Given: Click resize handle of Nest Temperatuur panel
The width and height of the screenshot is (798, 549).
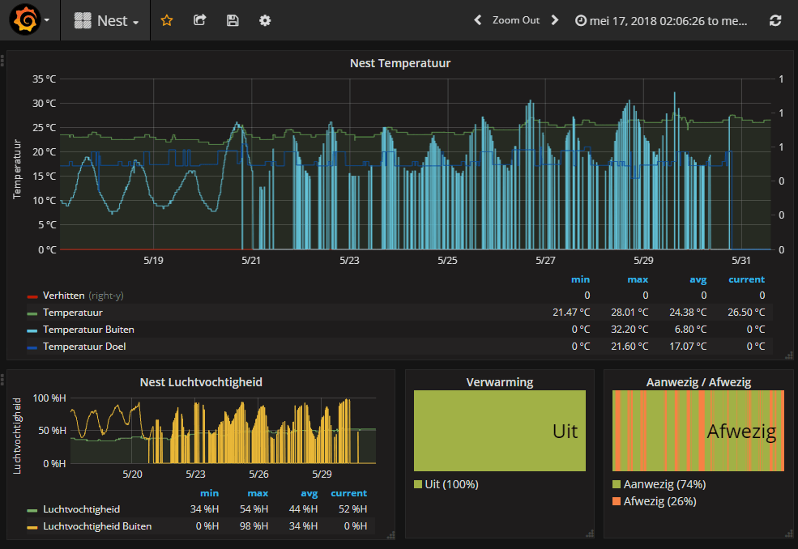Looking at the screenshot, I should (x=789, y=355).
